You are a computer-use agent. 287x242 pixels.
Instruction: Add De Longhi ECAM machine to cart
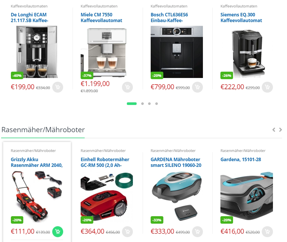coord(58,87)
